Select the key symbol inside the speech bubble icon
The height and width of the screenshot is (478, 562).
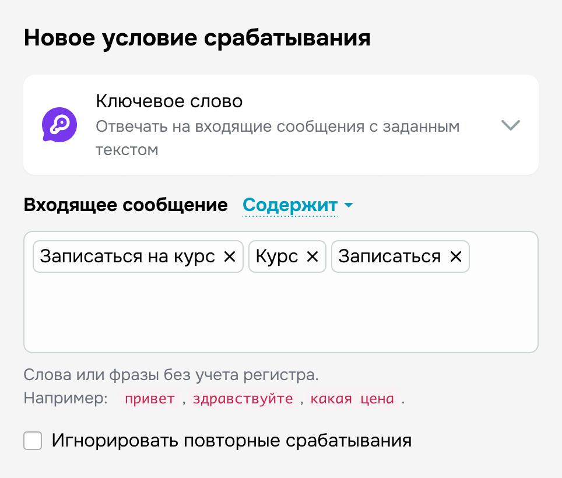coord(59,124)
